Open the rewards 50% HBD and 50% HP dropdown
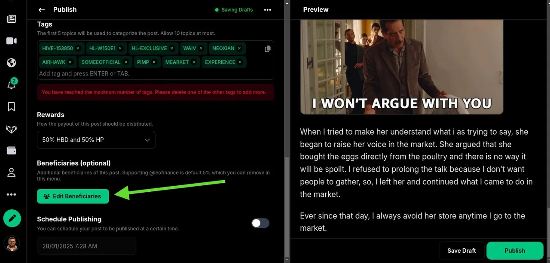550x263 pixels. pos(96,140)
